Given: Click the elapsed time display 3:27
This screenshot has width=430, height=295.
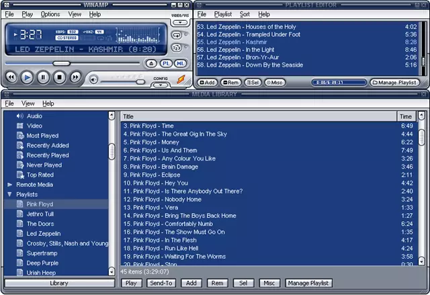Looking at the screenshot, I should coord(31,34).
